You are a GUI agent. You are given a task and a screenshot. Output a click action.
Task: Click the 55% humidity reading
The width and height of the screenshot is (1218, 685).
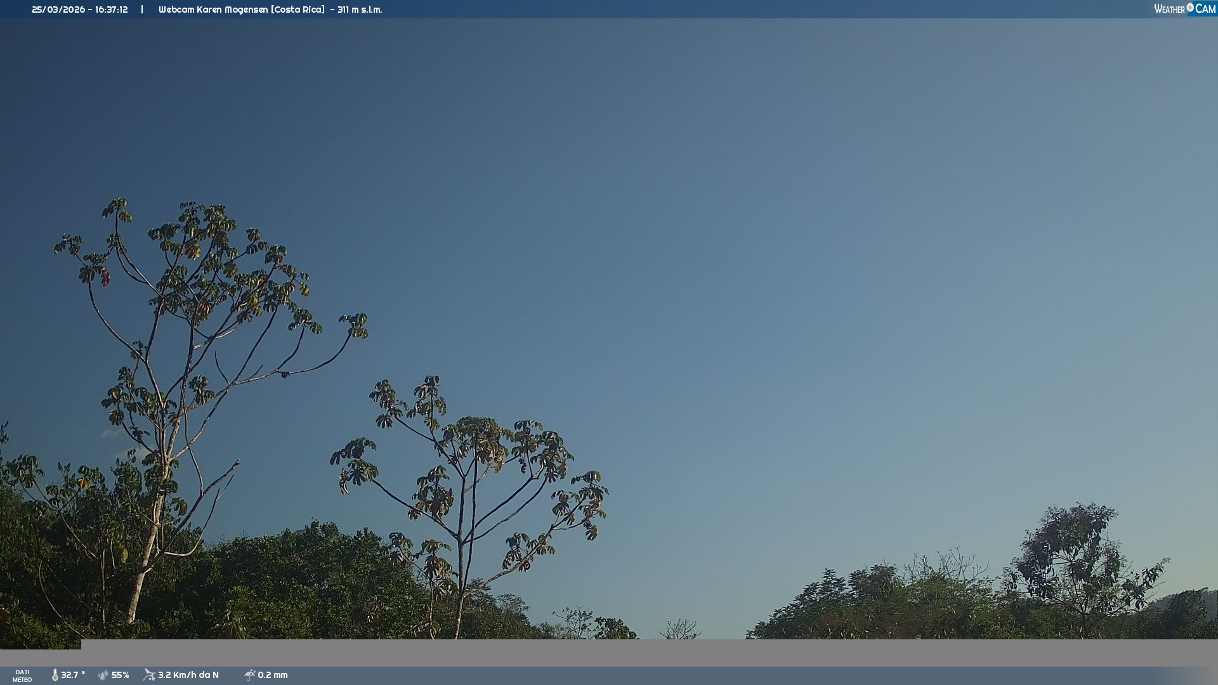click(121, 675)
